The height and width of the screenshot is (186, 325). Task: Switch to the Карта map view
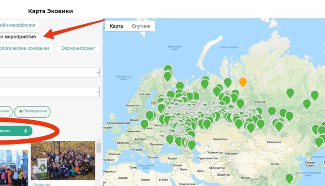point(116,26)
